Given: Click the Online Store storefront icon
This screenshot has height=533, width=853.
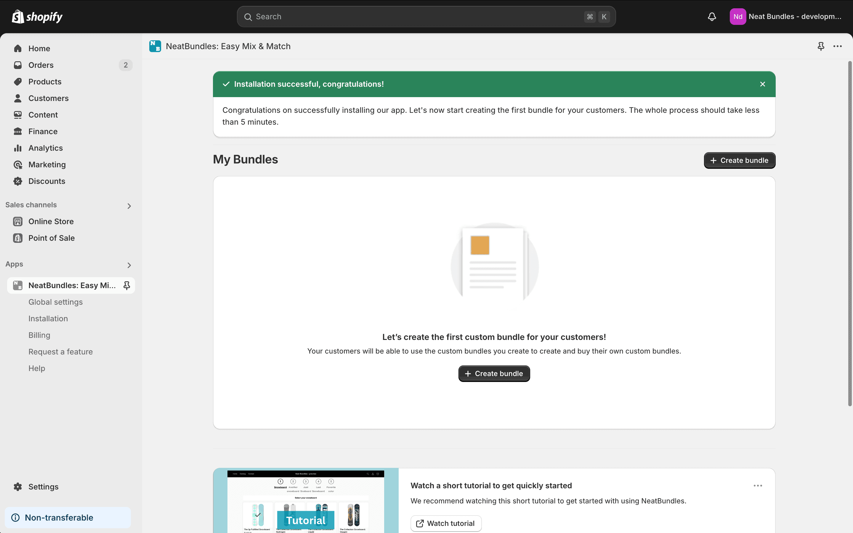Looking at the screenshot, I should [18, 221].
